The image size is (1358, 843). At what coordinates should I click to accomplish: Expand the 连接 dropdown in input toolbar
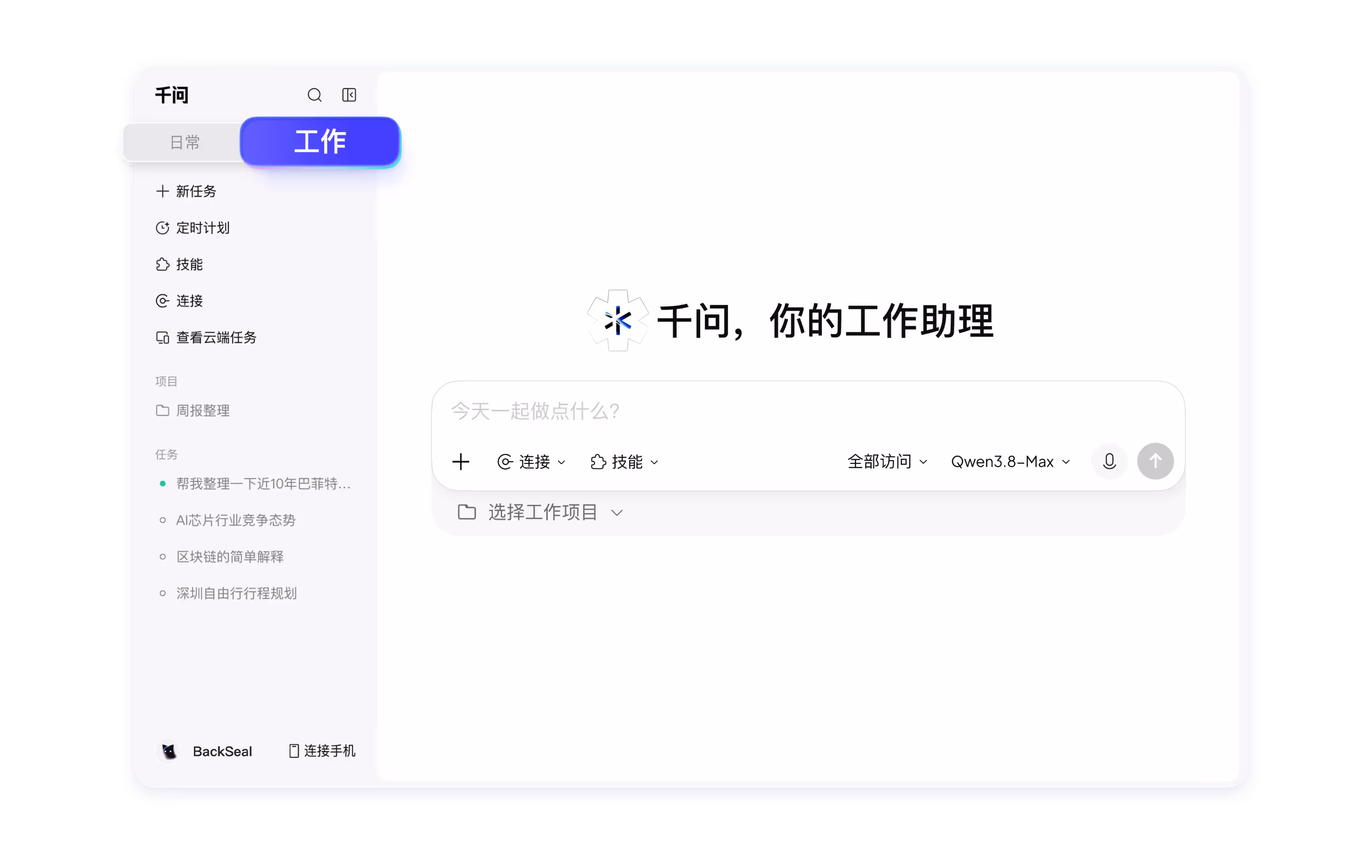pyautogui.click(x=531, y=462)
